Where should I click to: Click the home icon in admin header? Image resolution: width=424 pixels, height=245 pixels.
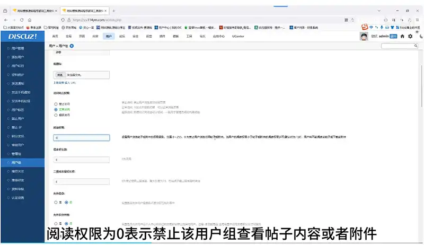(402, 36)
